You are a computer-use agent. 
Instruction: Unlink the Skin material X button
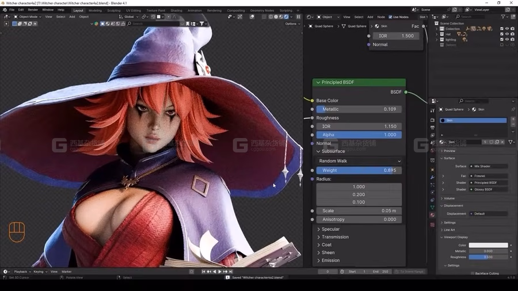502,142
